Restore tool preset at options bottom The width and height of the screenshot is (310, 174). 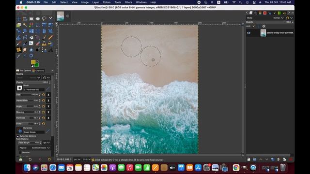[x=30, y=159]
